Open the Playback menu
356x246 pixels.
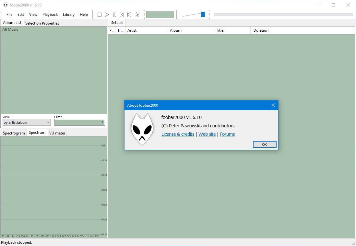(x=50, y=15)
